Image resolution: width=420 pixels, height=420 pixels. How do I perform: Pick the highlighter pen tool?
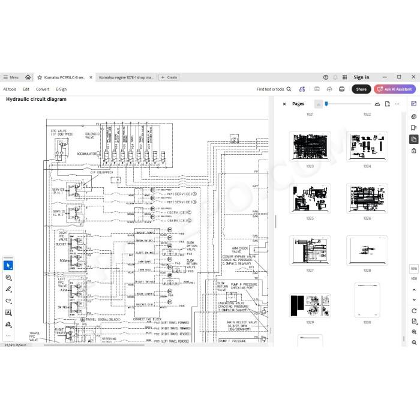click(x=8, y=289)
